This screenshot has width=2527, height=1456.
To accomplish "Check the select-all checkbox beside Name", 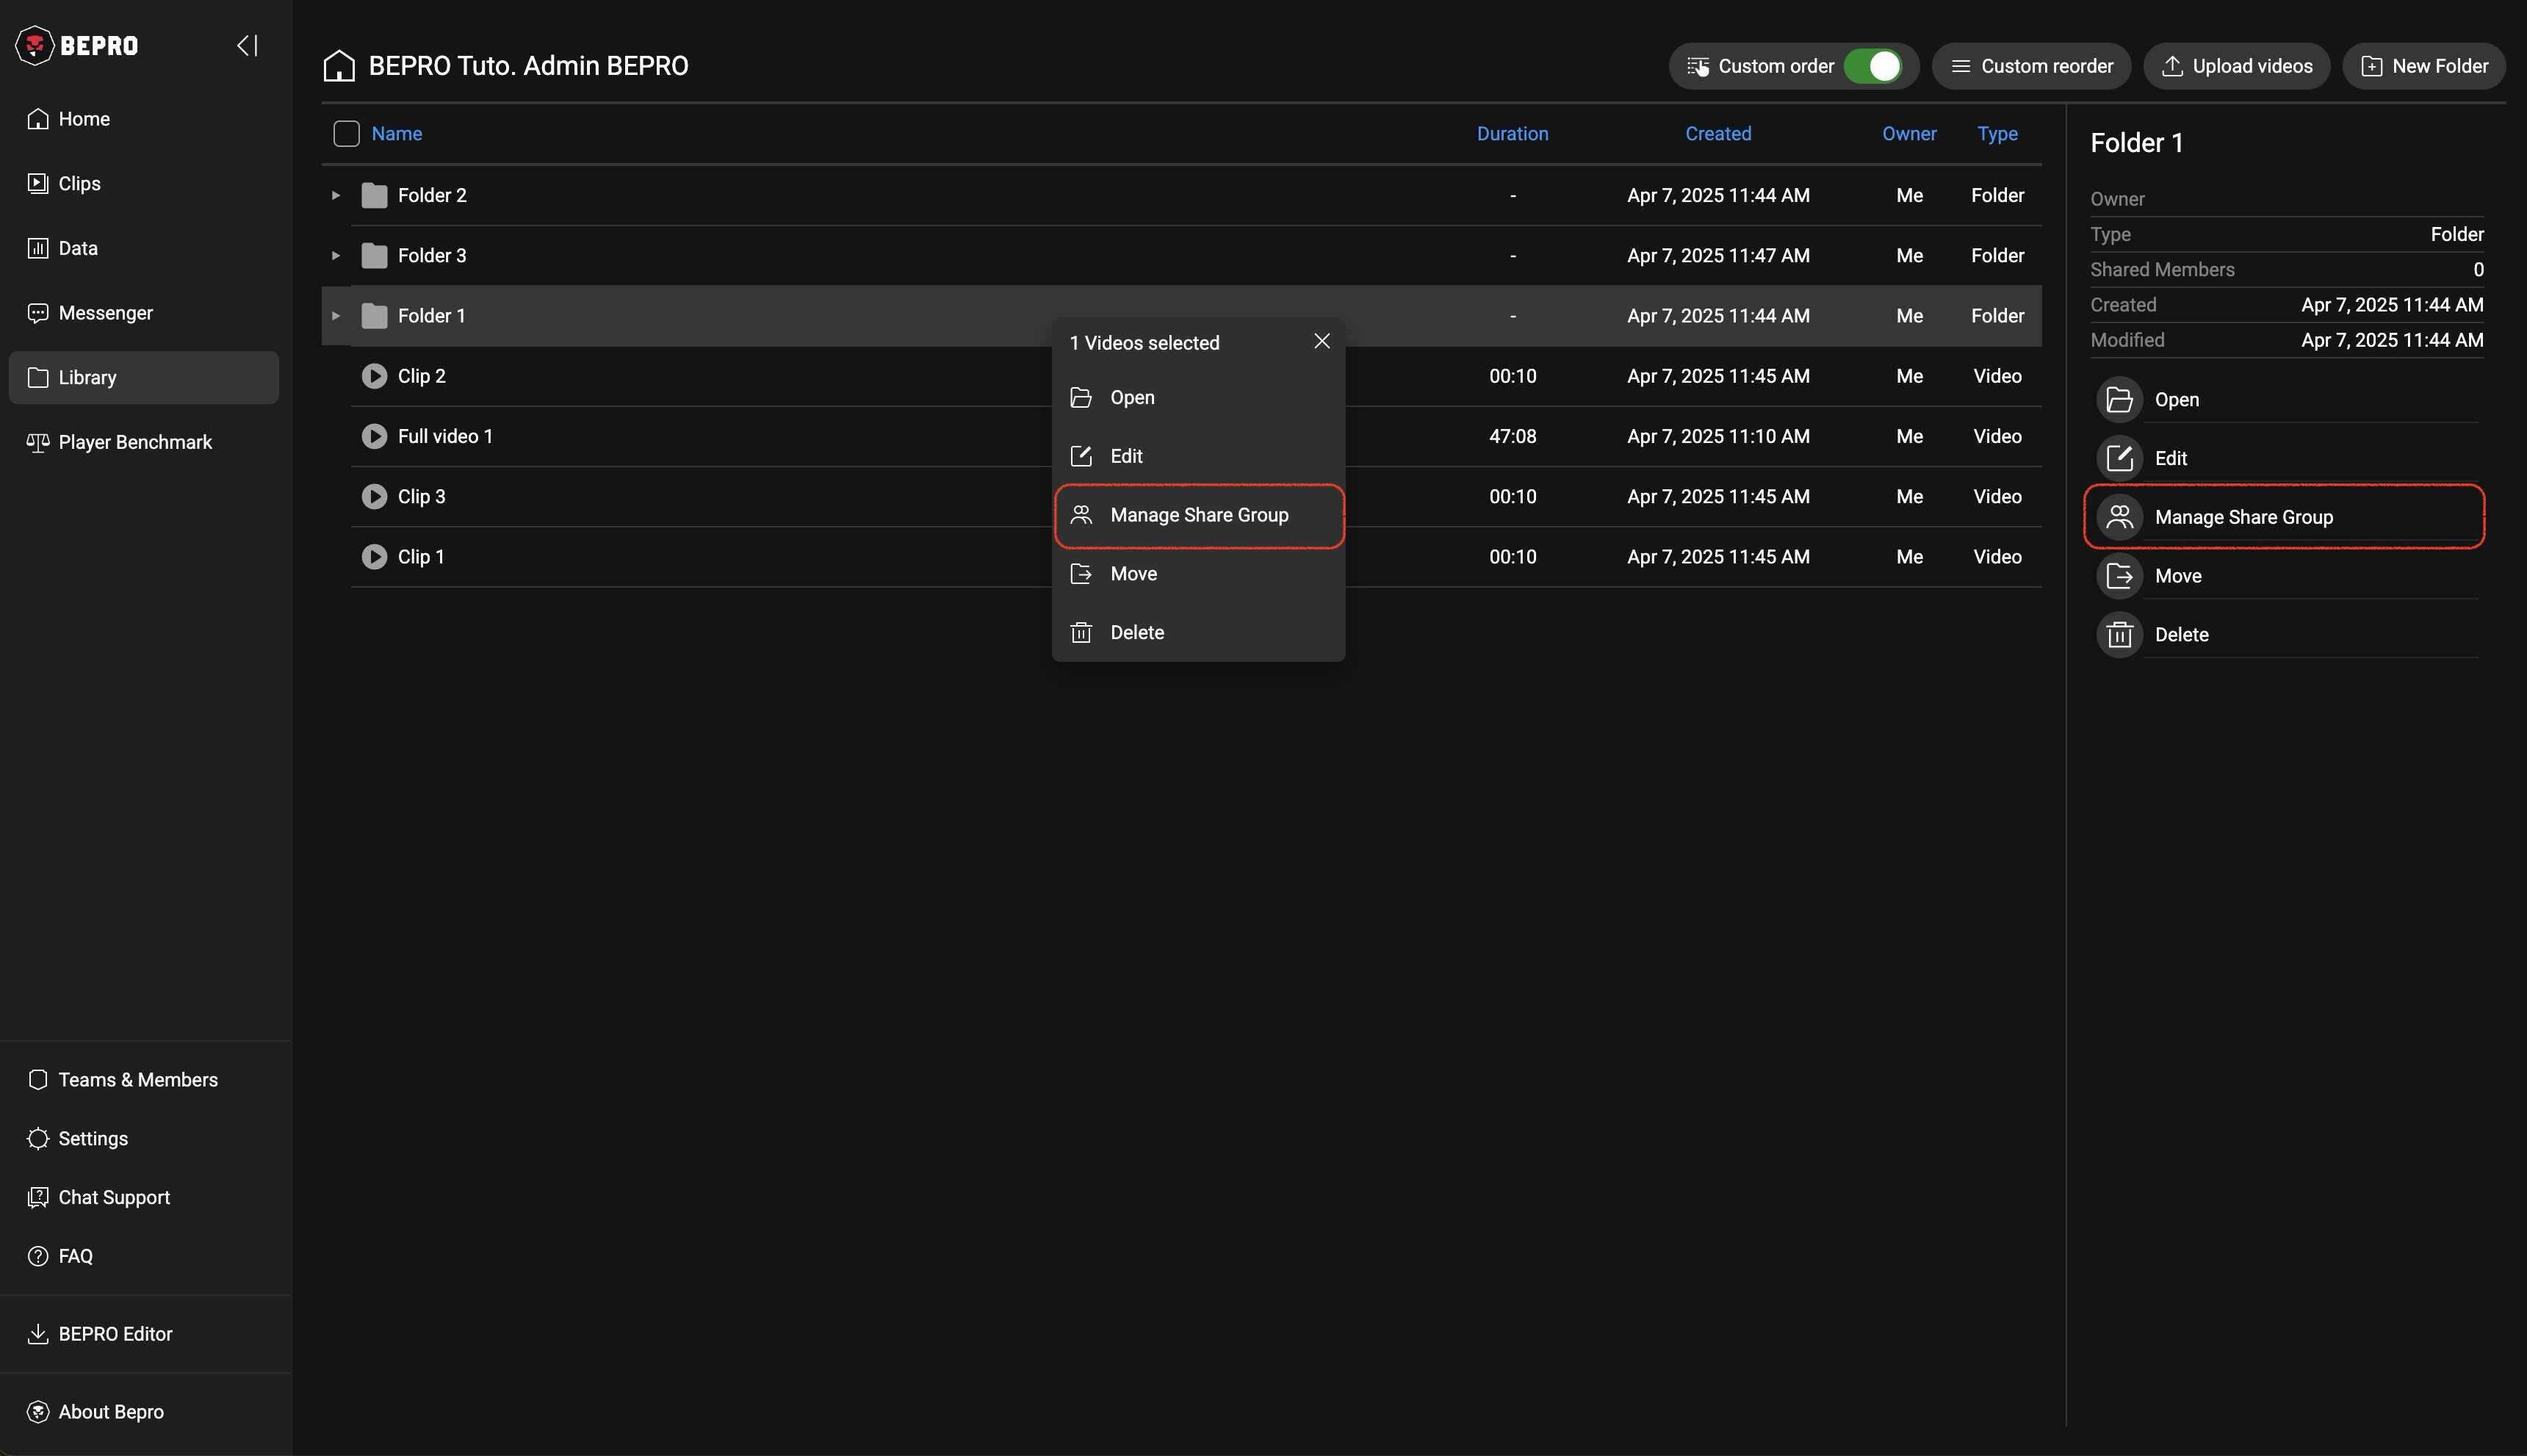I will (x=346, y=134).
